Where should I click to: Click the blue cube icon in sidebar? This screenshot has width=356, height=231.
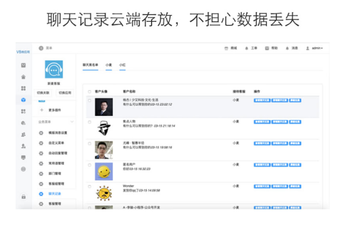coord(23,100)
